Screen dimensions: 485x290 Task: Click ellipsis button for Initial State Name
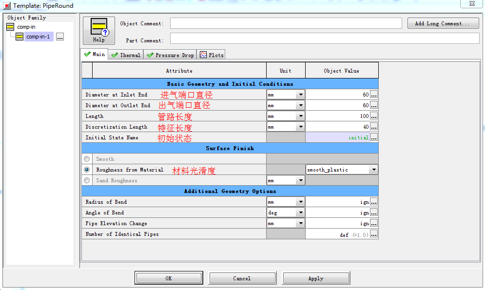click(x=374, y=137)
